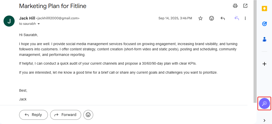Open Google Tasks in the side panel

pos(264,24)
